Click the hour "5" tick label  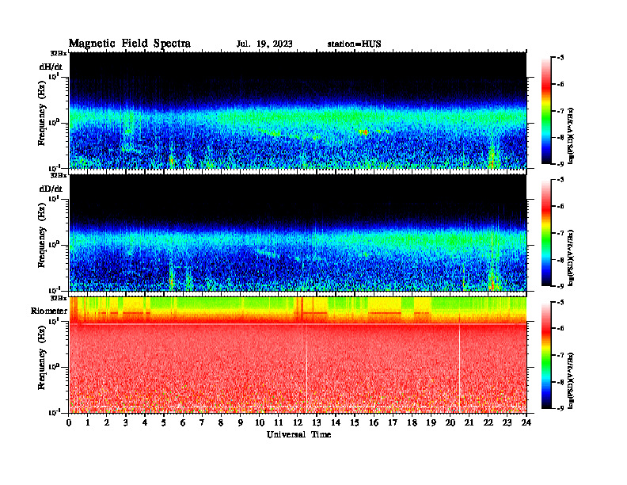coord(164,422)
